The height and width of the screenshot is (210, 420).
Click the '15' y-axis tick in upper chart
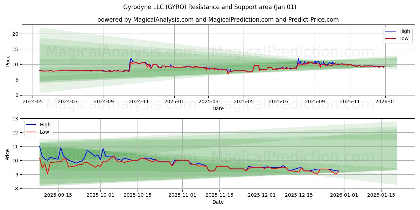click(15, 49)
